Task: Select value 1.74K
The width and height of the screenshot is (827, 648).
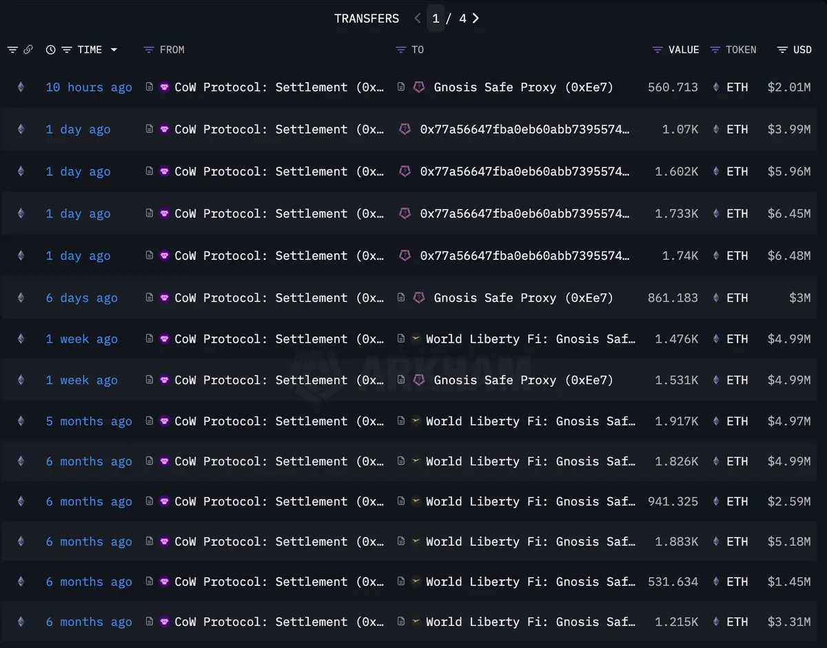Action: tap(680, 256)
